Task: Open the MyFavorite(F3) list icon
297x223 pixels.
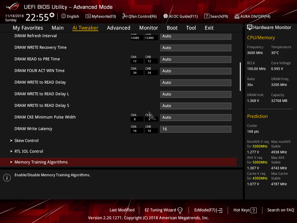Action: click(88, 16)
